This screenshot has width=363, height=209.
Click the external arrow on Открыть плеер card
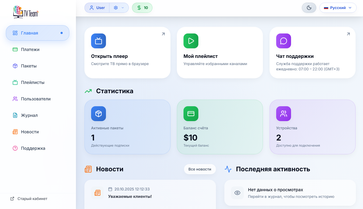pos(163,34)
